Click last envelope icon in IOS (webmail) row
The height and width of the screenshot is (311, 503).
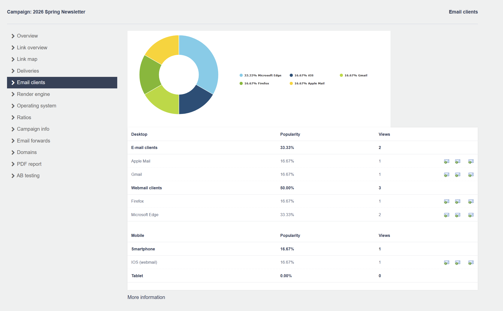(x=471, y=263)
